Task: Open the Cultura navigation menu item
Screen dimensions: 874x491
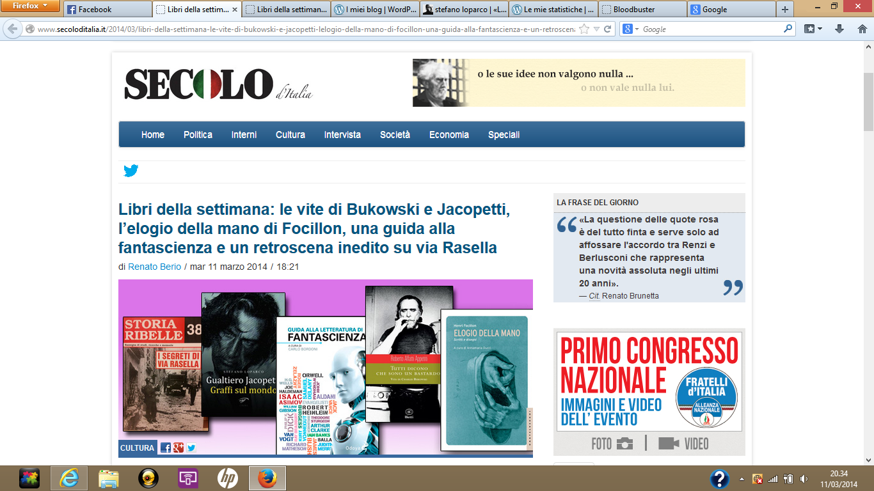Action: click(x=290, y=135)
